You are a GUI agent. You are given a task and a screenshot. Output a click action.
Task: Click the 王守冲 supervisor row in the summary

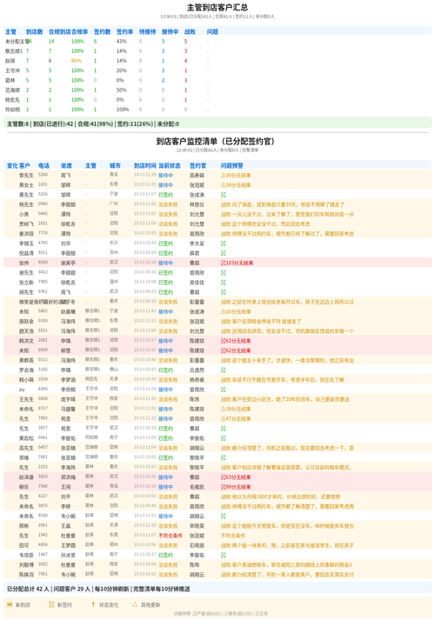(217, 70)
